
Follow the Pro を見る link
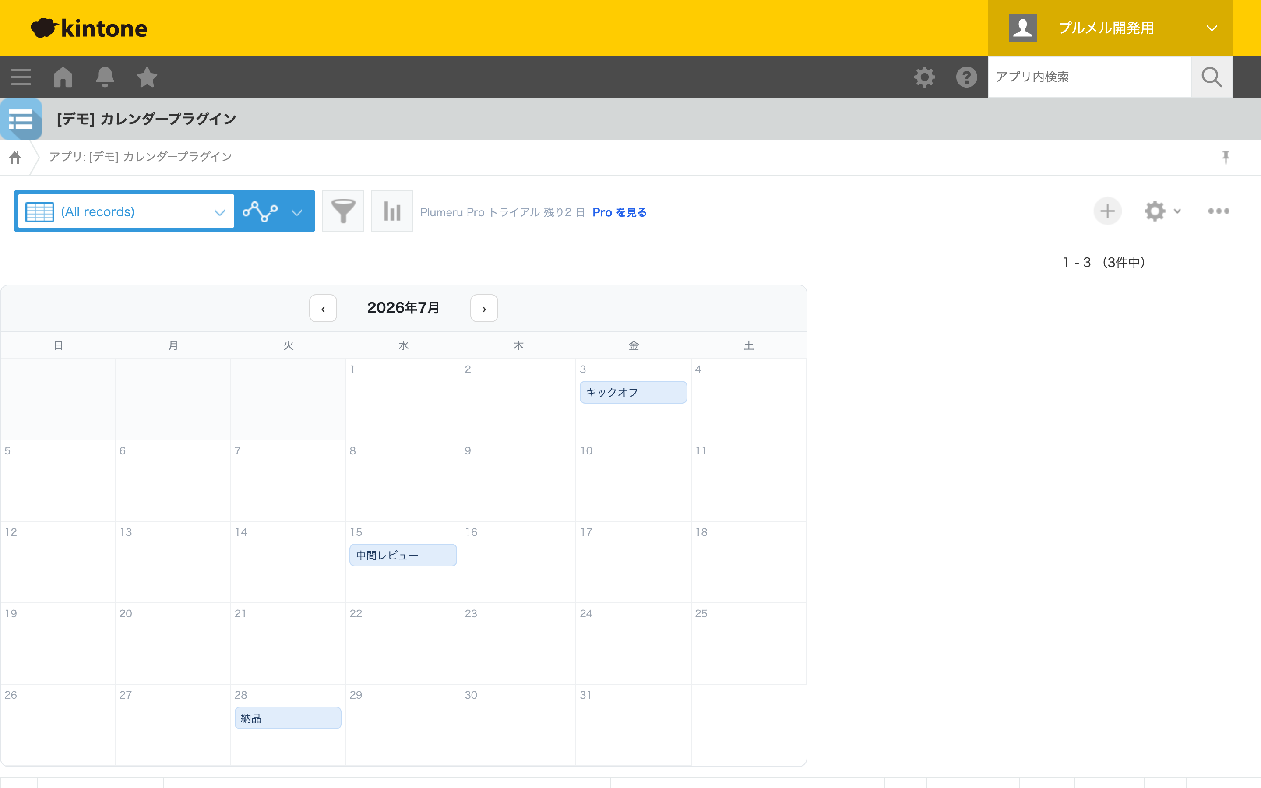tap(620, 213)
